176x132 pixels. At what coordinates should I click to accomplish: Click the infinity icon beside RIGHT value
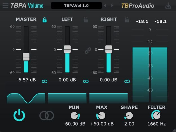point(127,81)
